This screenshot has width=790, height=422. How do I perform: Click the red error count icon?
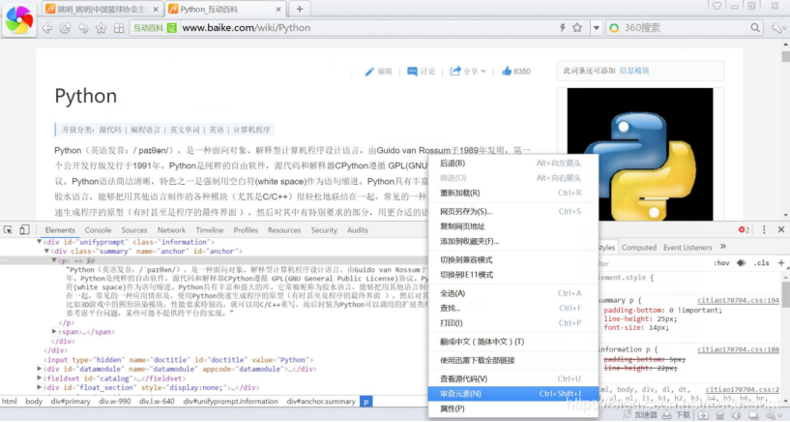tap(744, 230)
